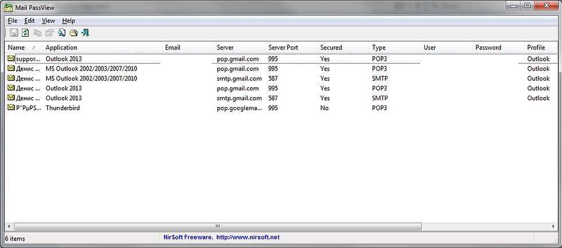The width and height of the screenshot is (562, 248).
Task: Open the File menu
Action: pos(13,21)
